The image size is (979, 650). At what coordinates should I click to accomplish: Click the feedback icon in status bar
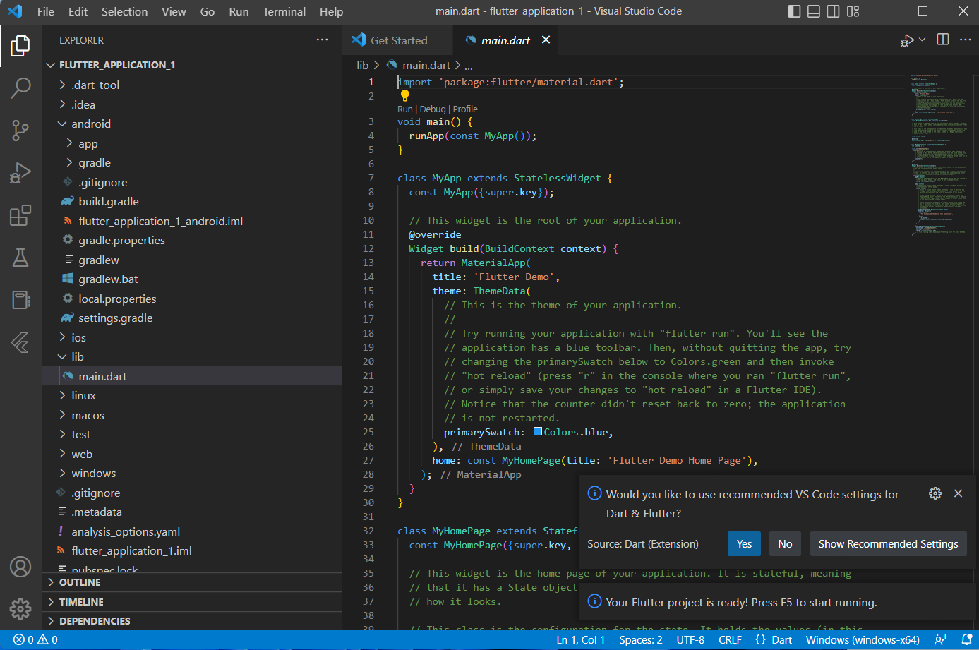click(940, 639)
